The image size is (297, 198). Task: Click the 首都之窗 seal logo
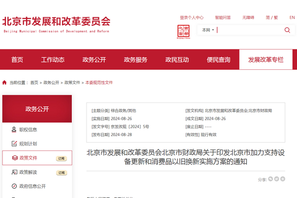point(184,31)
